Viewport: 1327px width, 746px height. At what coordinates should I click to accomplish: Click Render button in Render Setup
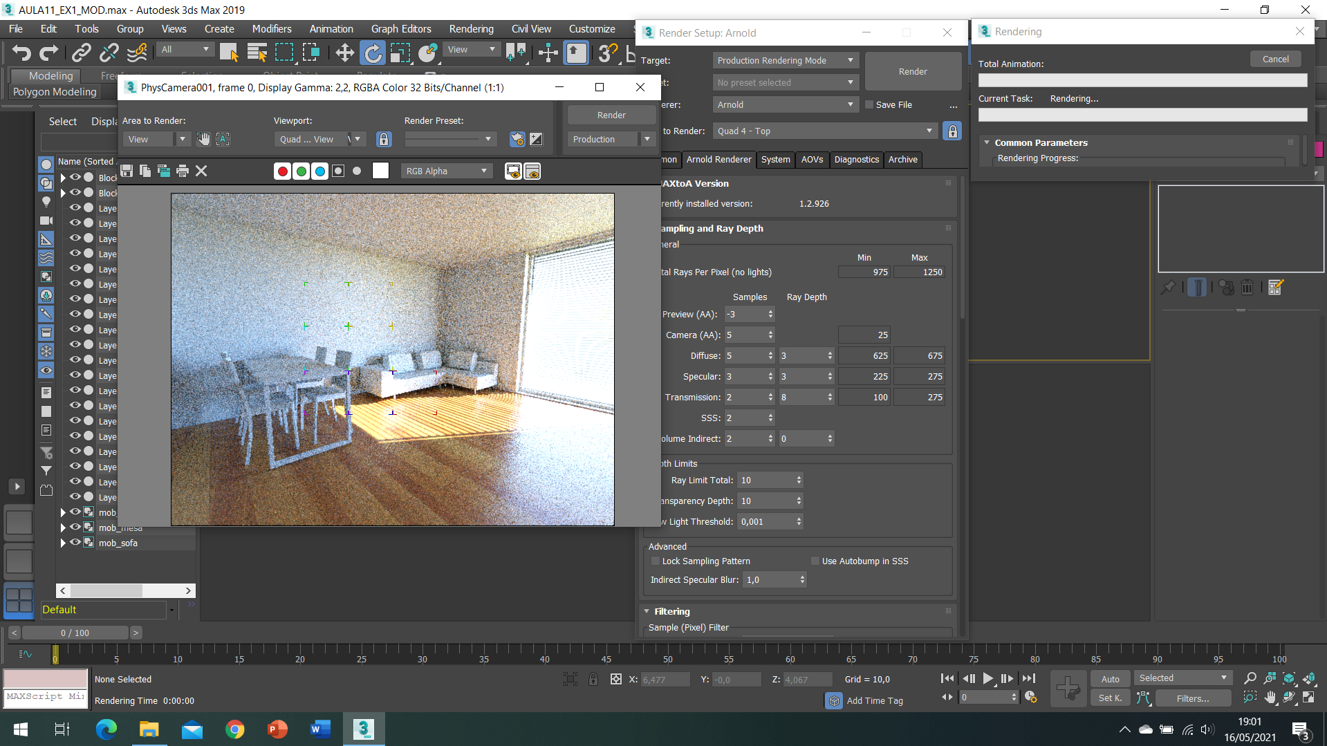pyautogui.click(x=912, y=71)
